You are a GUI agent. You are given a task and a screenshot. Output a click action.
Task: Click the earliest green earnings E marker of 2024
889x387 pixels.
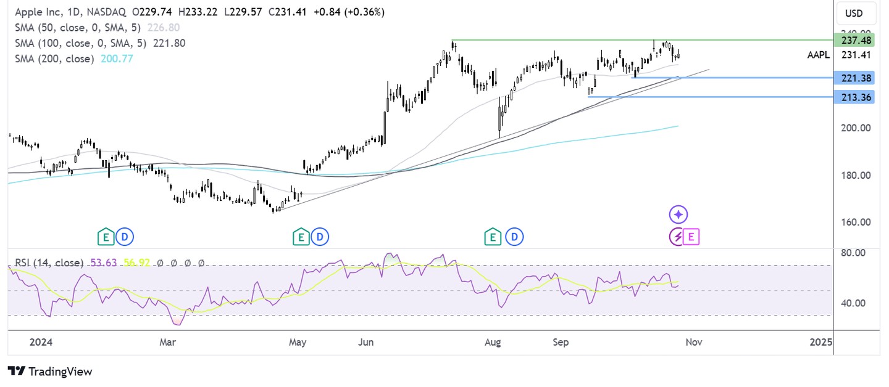[x=106, y=236]
